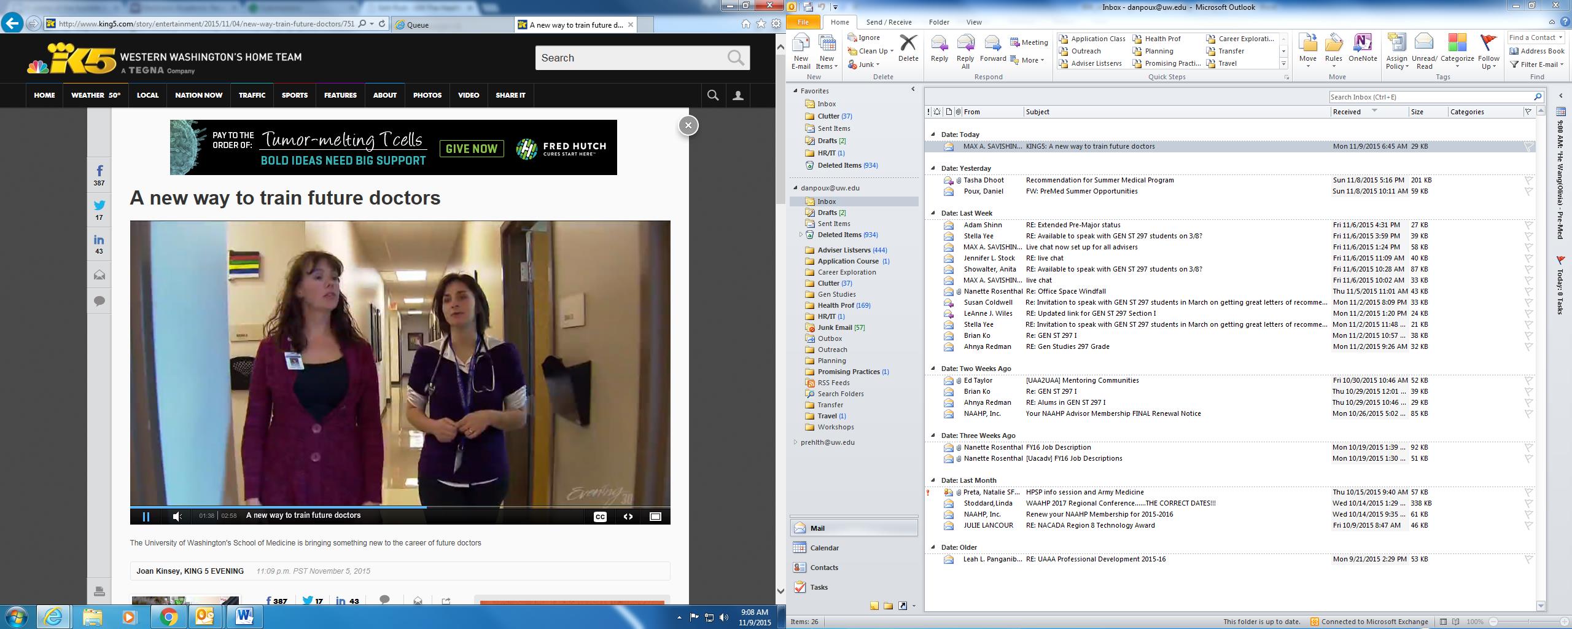The height and width of the screenshot is (629, 1572).
Task: Switch to the Send / Receive tab
Action: pyautogui.click(x=889, y=22)
